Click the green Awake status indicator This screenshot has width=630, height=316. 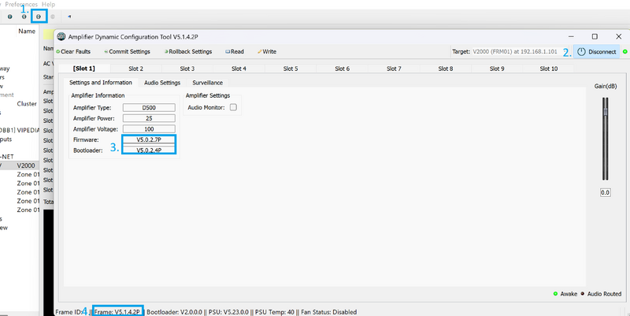coord(555,294)
